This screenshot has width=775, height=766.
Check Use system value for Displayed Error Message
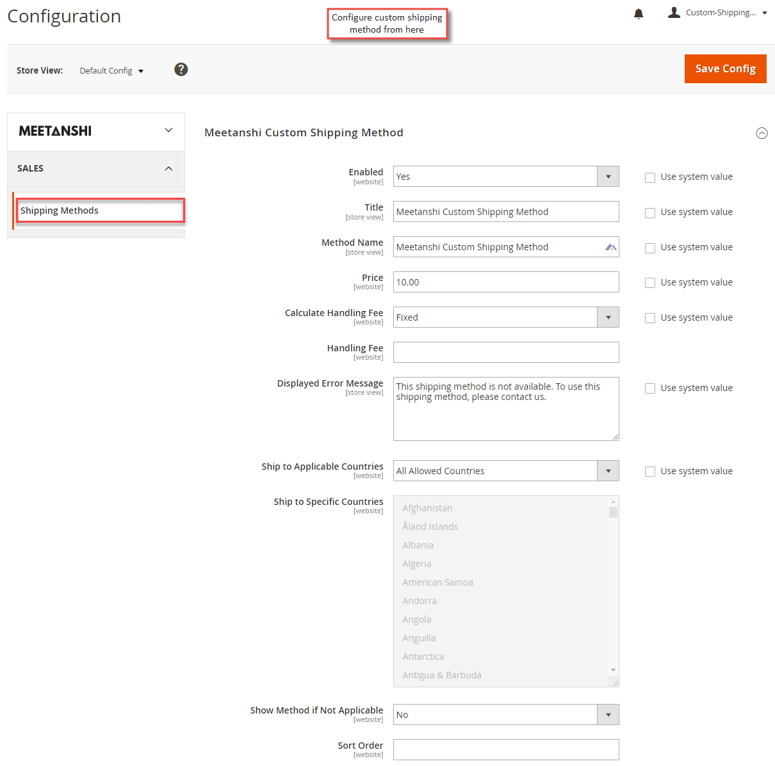pyautogui.click(x=650, y=388)
